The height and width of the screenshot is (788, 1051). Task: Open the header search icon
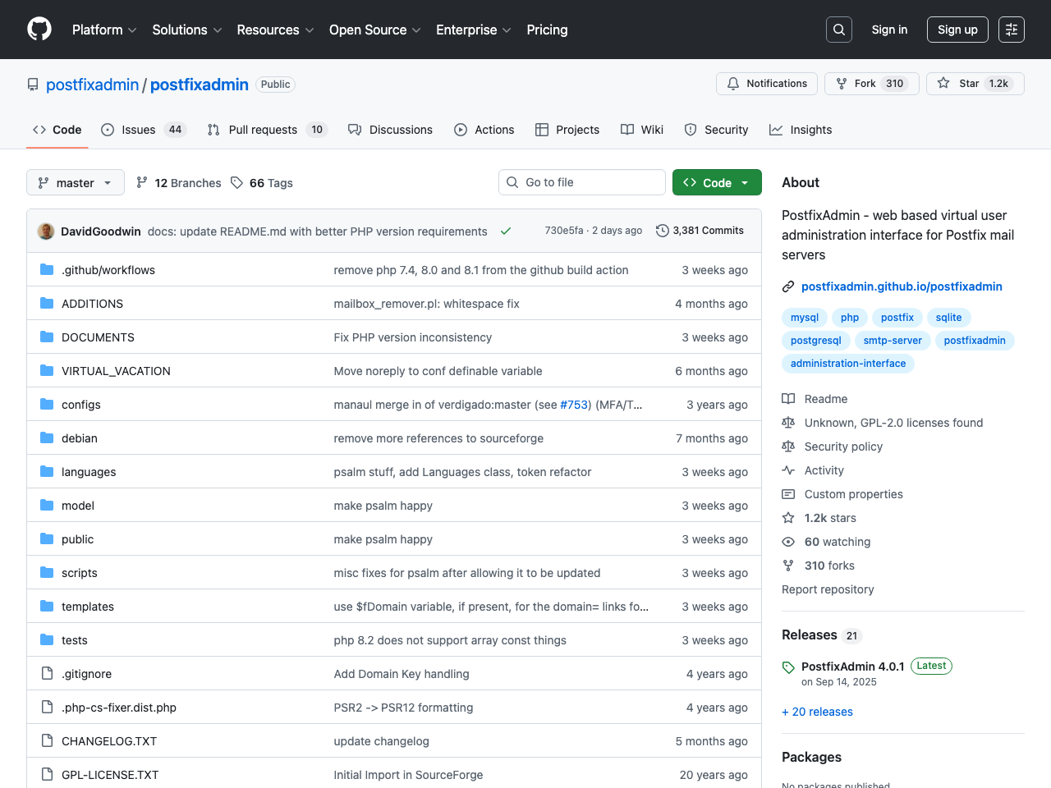pos(838,29)
